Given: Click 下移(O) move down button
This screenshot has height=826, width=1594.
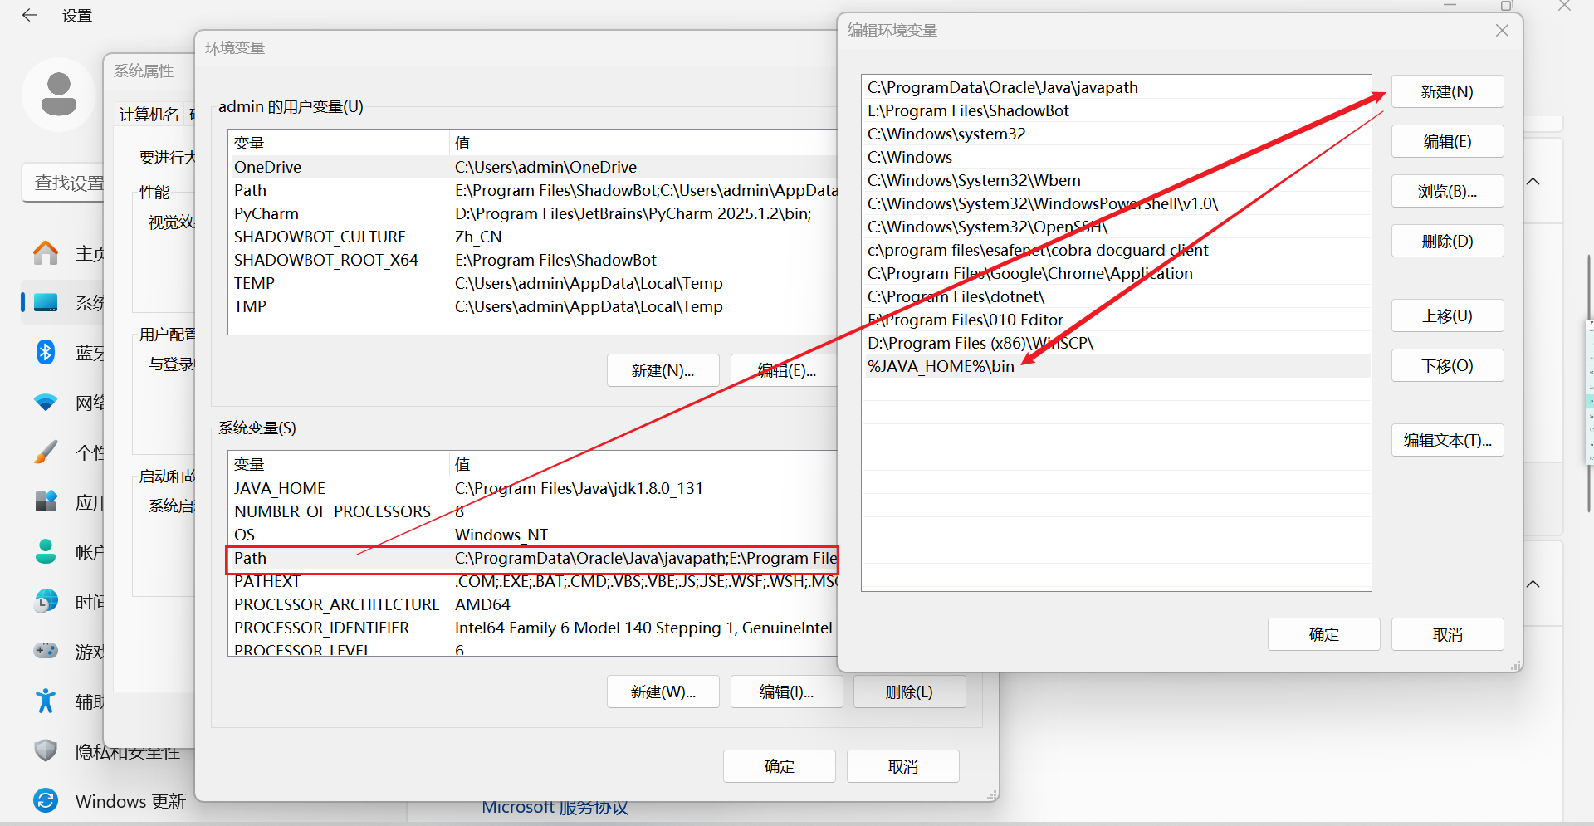Looking at the screenshot, I should [x=1447, y=365].
